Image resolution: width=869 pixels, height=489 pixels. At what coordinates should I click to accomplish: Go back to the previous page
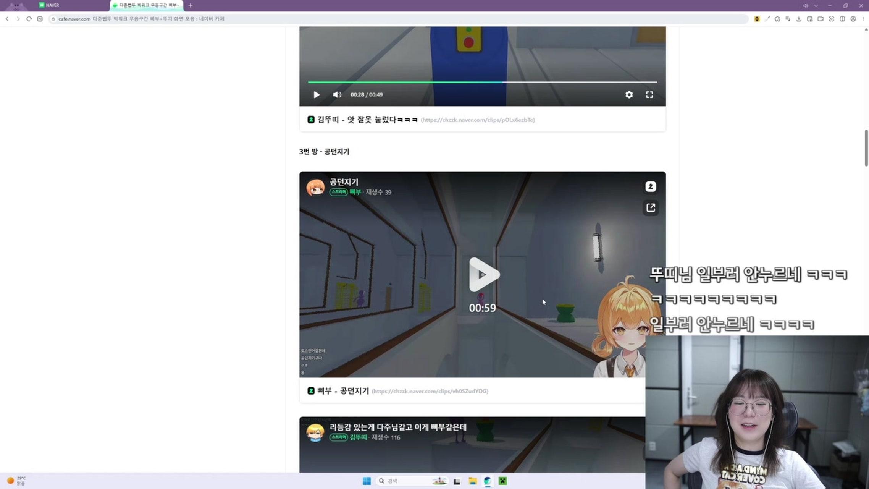pos(7,19)
